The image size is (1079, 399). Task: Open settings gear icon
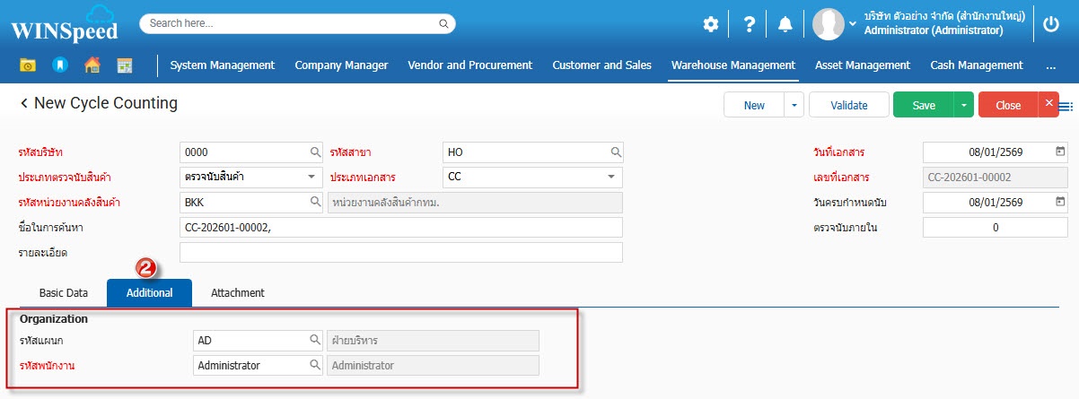tap(710, 24)
